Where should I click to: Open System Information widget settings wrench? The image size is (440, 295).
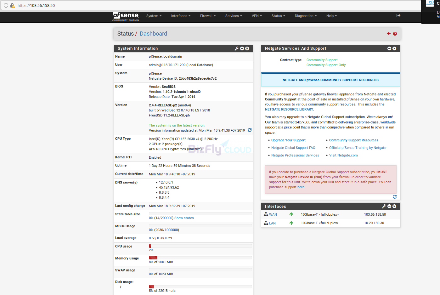[x=237, y=48]
